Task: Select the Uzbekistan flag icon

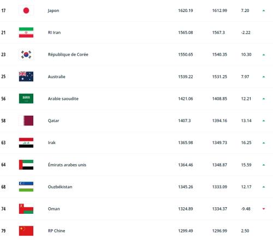Action: 26,187
